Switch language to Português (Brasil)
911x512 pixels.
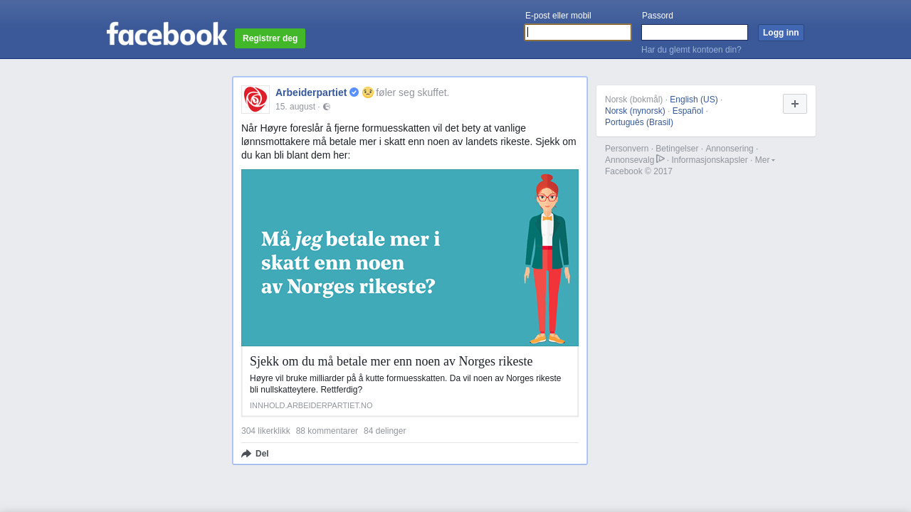[x=639, y=122]
